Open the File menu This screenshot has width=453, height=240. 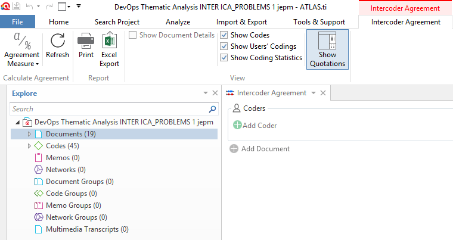pyautogui.click(x=18, y=21)
